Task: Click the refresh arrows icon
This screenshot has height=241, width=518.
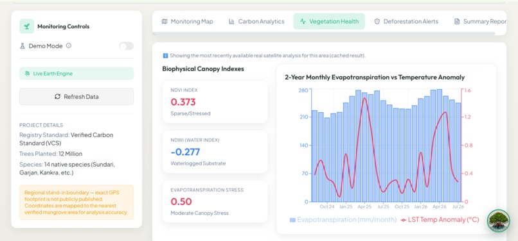Action: [57, 97]
